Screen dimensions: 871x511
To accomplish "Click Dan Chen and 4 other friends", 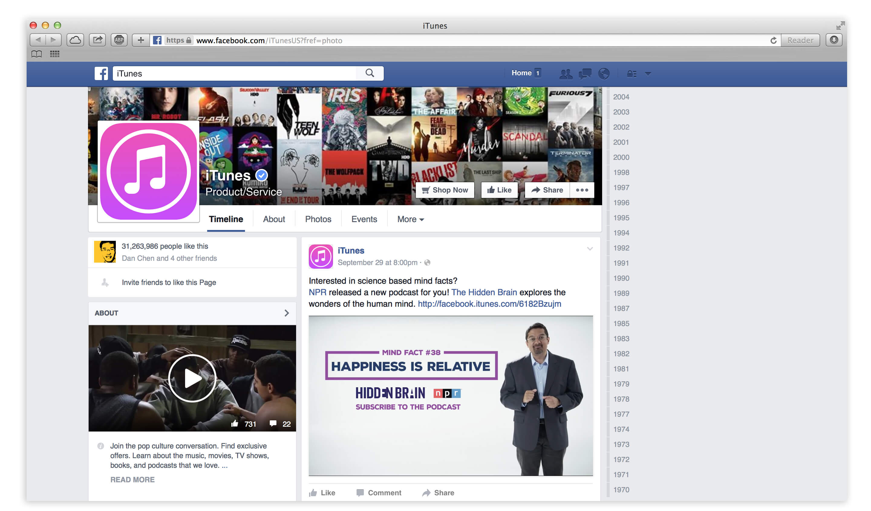I will (x=169, y=258).
